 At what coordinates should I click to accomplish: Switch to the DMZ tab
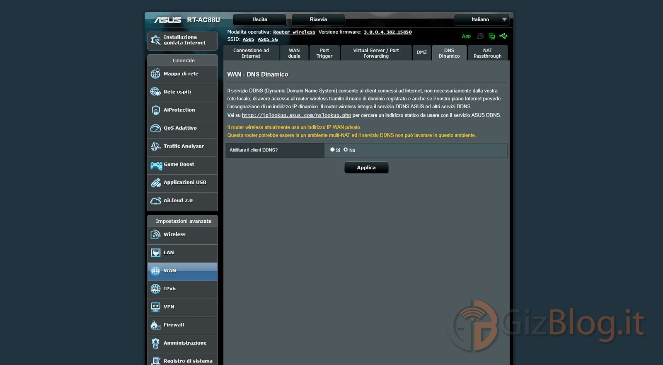pyautogui.click(x=421, y=53)
